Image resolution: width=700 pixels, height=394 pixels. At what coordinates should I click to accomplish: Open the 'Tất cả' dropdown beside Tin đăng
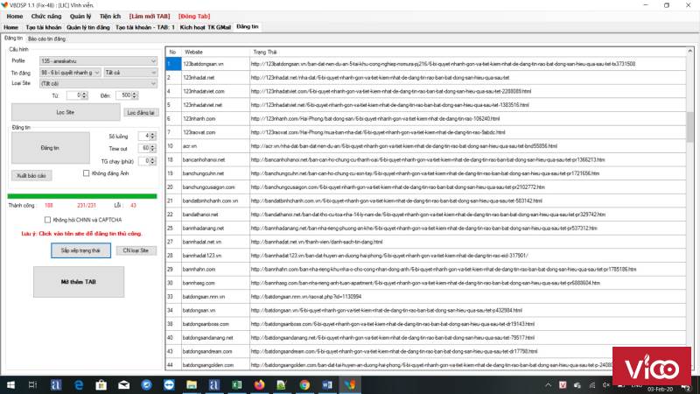click(x=130, y=73)
